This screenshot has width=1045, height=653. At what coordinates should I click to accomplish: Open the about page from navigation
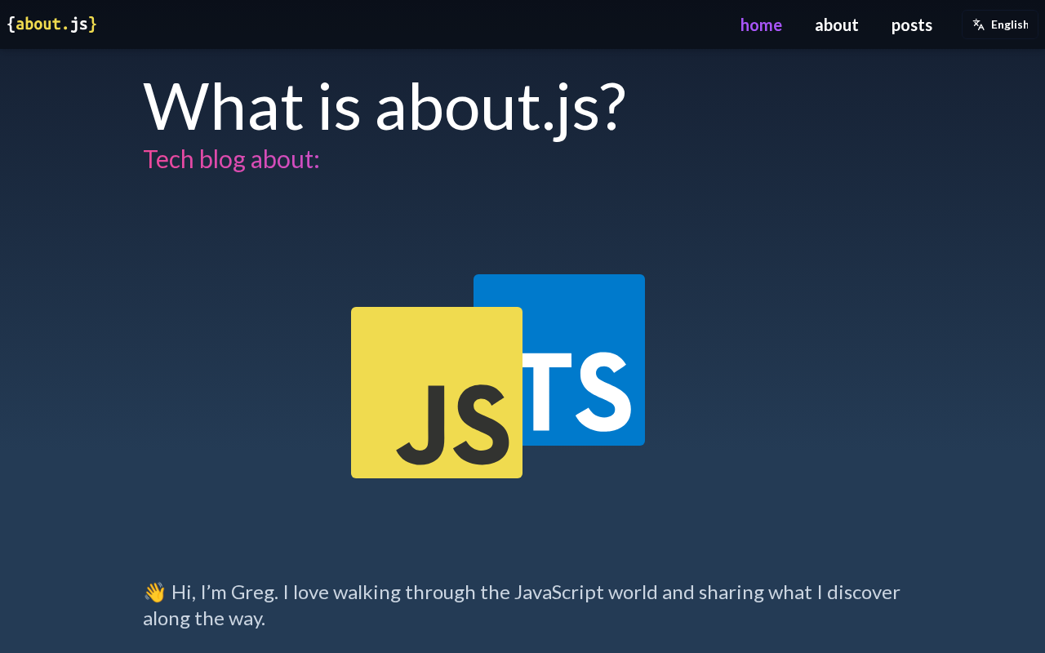837,24
